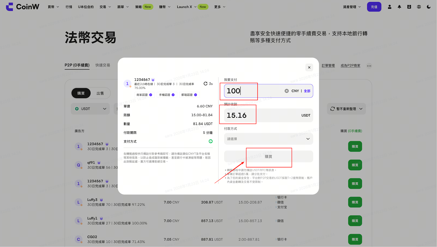Image resolution: width=437 pixels, height=247 pixels.
Task: Open the 行情 market menu item
Action: click(69, 7)
